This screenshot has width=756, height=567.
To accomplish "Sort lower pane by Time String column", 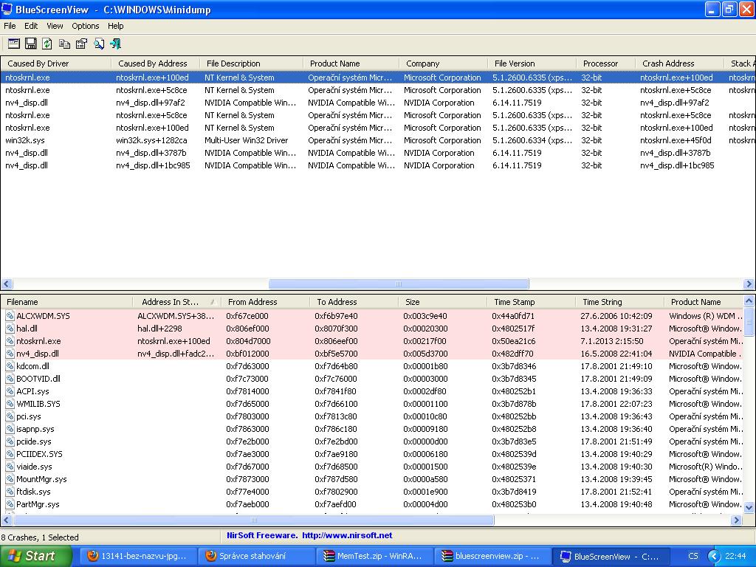I will [620, 302].
